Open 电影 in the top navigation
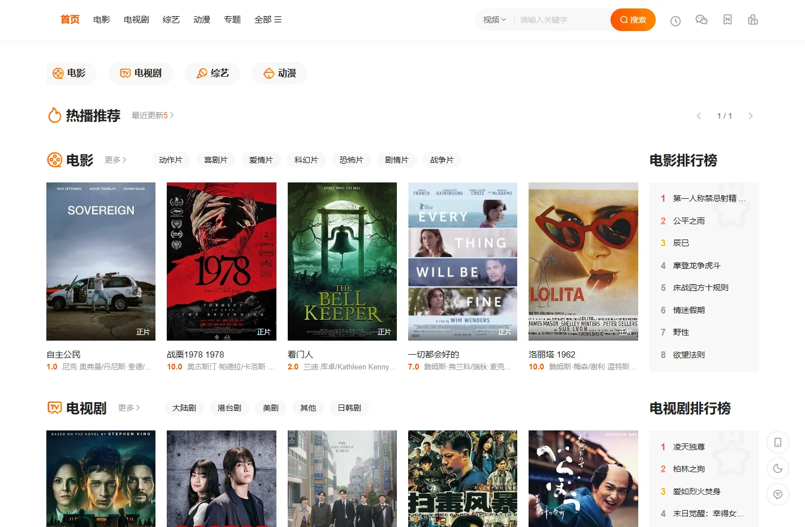This screenshot has height=527, width=805. tap(102, 20)
